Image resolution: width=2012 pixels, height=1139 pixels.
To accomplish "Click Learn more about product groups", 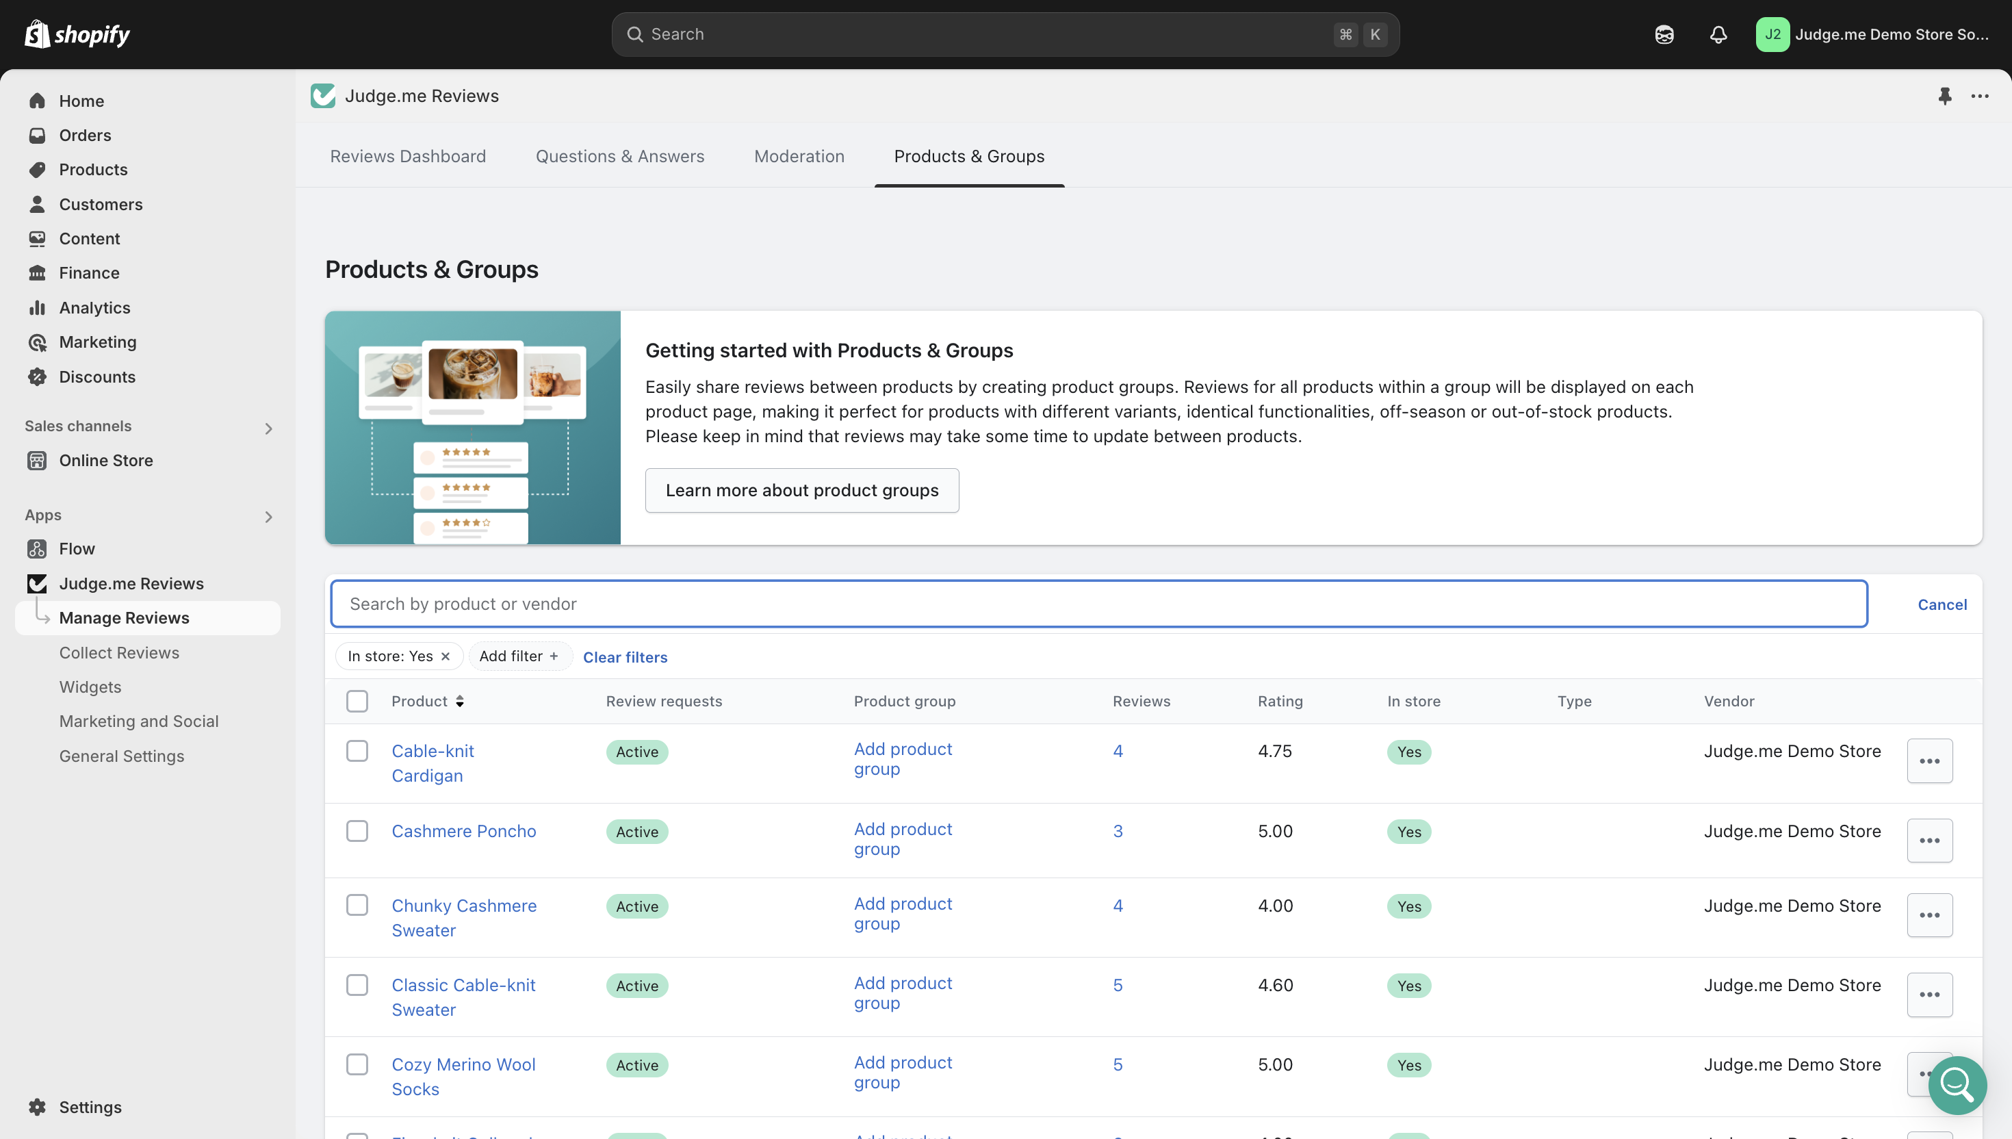I will coord(801,491).
